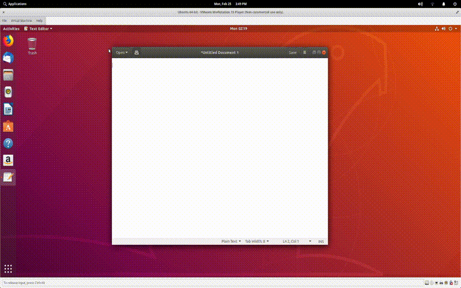
Task: Open the Virtual Machine menu
Action: tap(22, 21)
